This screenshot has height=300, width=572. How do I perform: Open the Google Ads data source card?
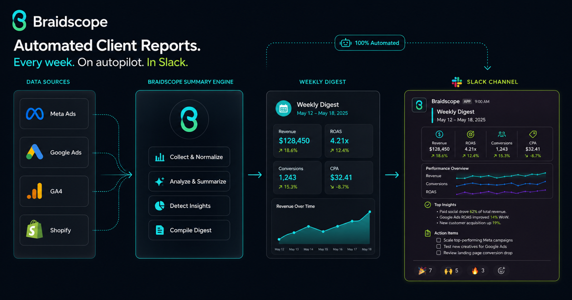[54, 152]
